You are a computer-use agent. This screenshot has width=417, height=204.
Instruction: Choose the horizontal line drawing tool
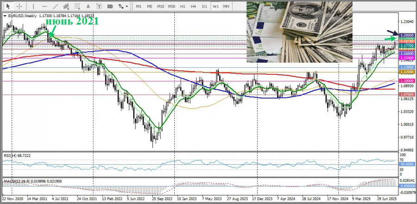(x=44, y=6)
